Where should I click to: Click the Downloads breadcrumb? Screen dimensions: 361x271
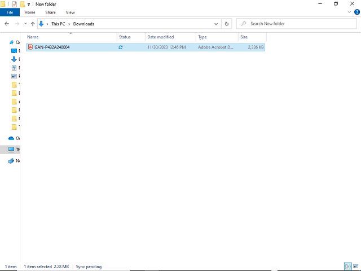[x=83, y=24]
